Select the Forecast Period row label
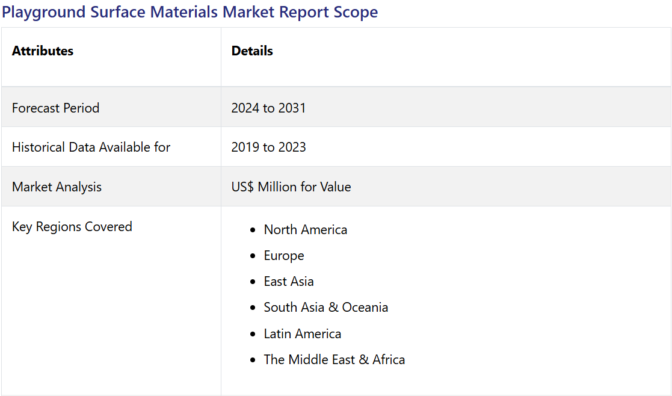 55,108
